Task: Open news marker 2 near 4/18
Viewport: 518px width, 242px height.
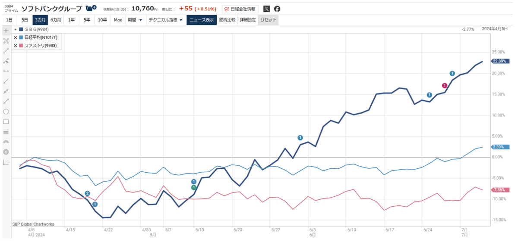Action: [x=88, y=194]
